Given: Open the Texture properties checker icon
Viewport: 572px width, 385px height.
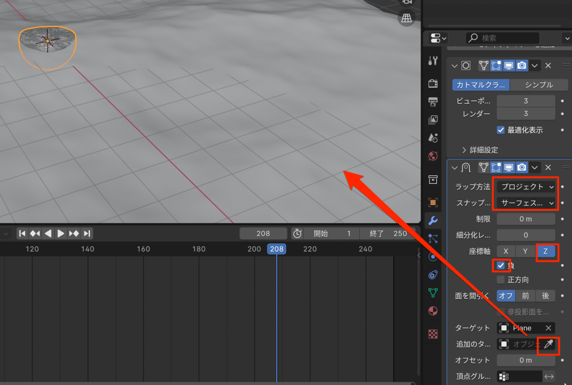Looking at the screenshot, I should 433,334.
